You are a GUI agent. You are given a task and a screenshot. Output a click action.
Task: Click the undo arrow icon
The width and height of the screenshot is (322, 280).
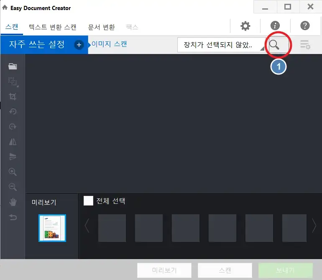13,217
